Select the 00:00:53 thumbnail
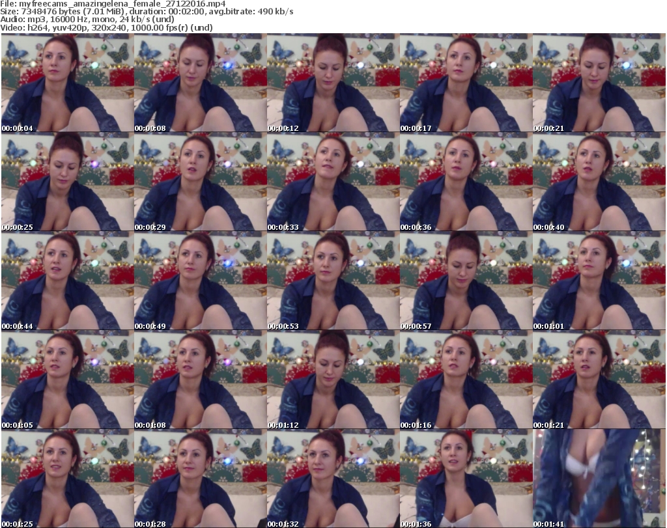The height and width of the screenshot is (528, 667). tap(333, 281)
